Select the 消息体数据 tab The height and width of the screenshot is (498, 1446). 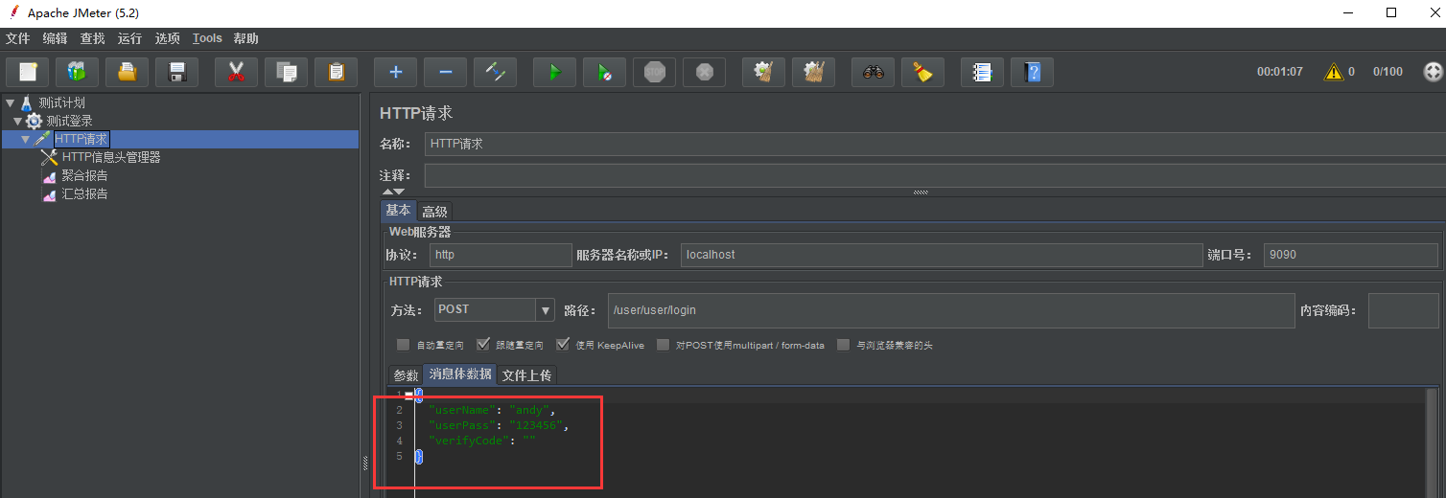point(460,374)
